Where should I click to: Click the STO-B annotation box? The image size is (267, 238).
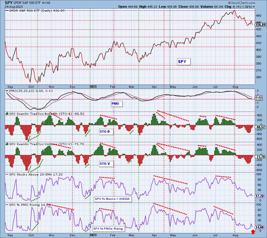106,131
